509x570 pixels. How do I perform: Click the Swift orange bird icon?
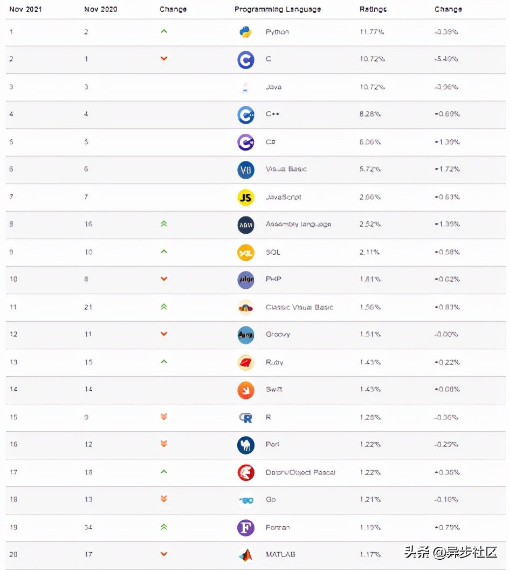click(x=246, y=390)
